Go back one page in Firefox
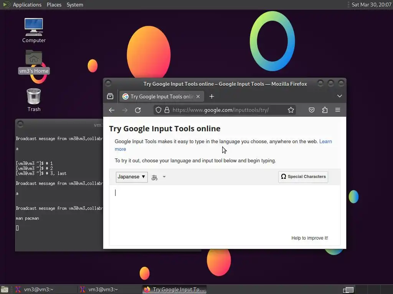This screenshot has height=294, width=393. click(112, 110)
